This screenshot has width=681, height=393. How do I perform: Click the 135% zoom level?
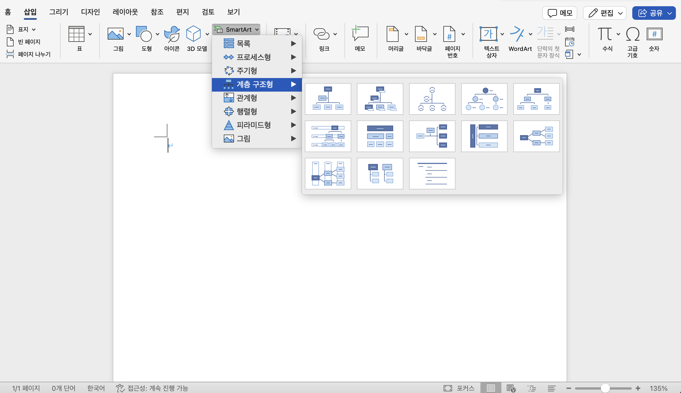tap(659, 388)
